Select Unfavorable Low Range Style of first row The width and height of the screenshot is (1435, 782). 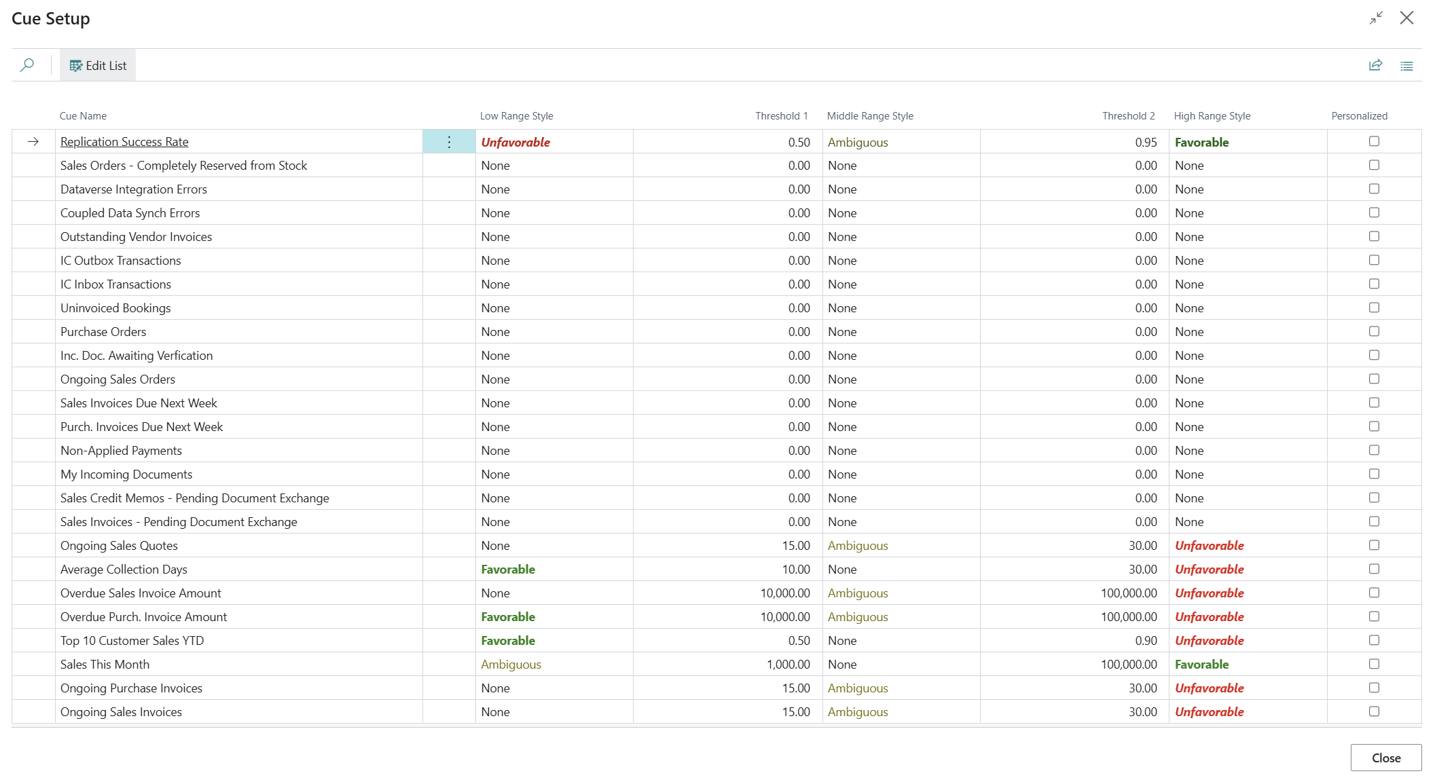pos(515,142)
